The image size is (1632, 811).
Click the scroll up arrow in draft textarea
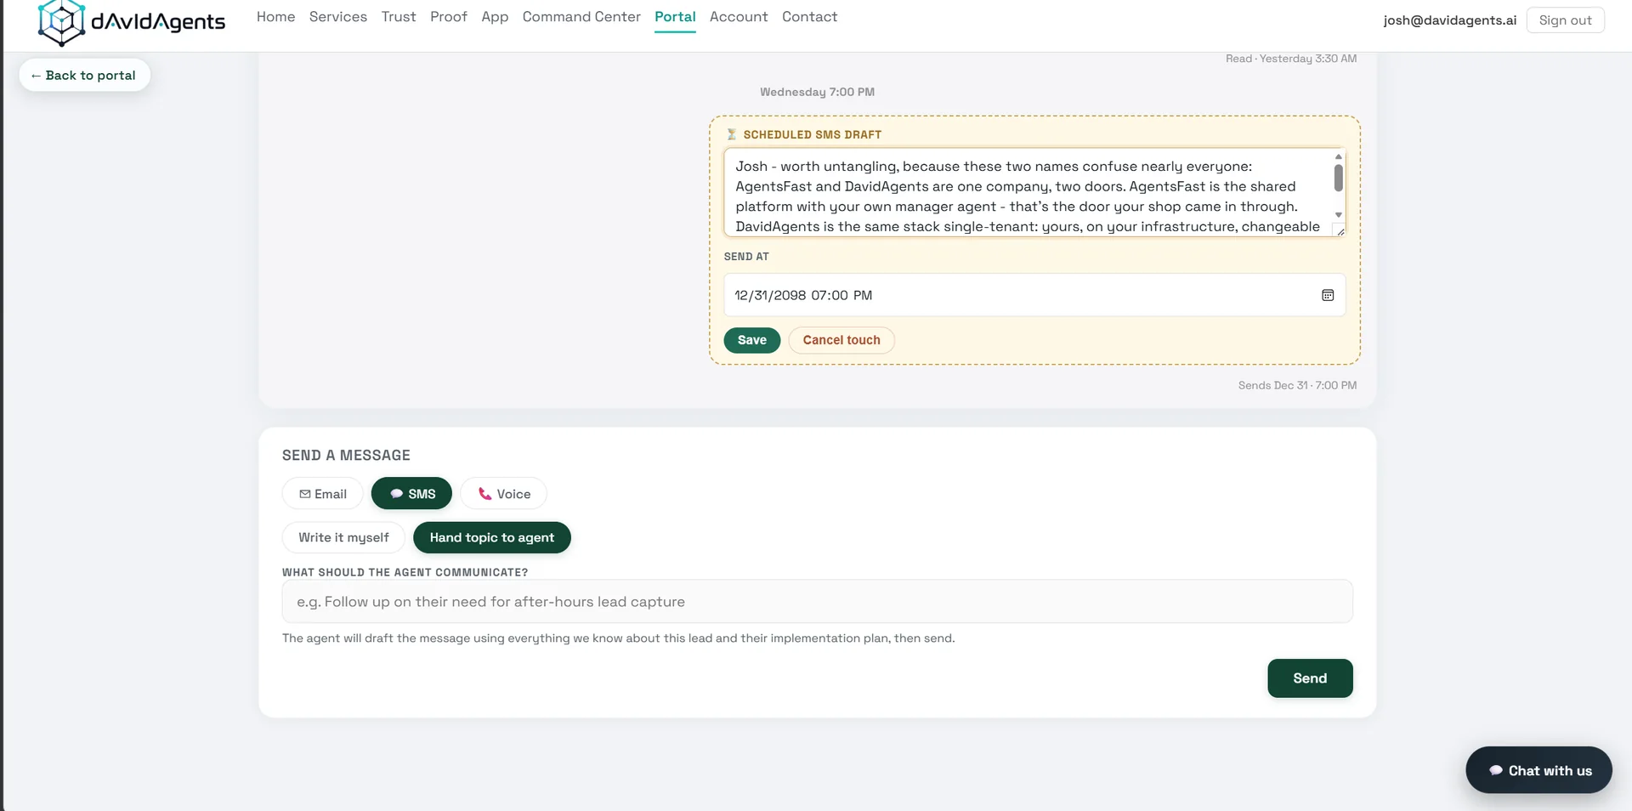point(1338,156)
